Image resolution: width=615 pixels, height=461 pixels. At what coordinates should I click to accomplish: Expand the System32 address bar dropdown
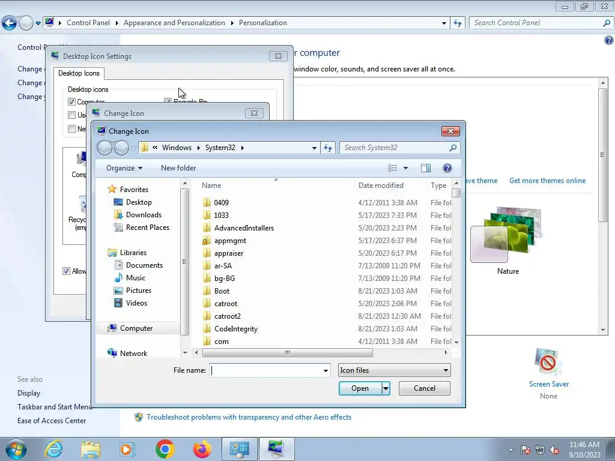[x=314, y=148]
